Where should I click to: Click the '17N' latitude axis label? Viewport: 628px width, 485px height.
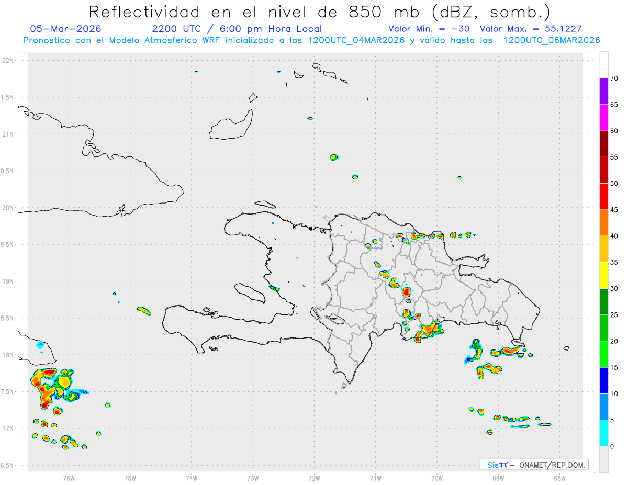tap(8, 428)
